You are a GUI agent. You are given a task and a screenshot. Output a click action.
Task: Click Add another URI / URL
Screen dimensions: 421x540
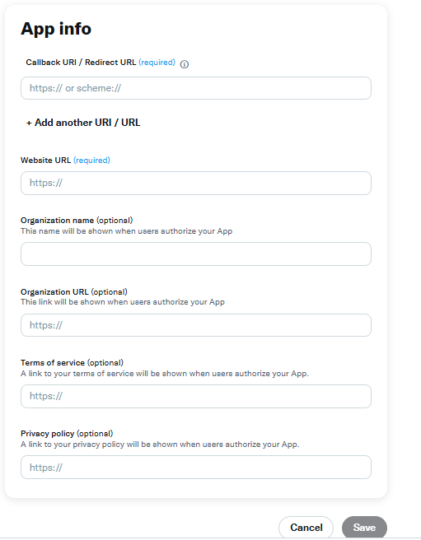[83, 123]
